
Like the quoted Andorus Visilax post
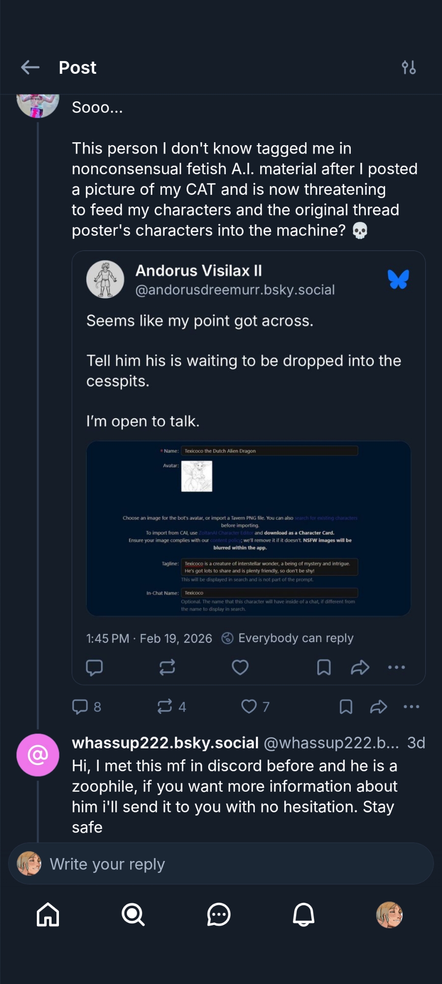(x=240, y=667)
